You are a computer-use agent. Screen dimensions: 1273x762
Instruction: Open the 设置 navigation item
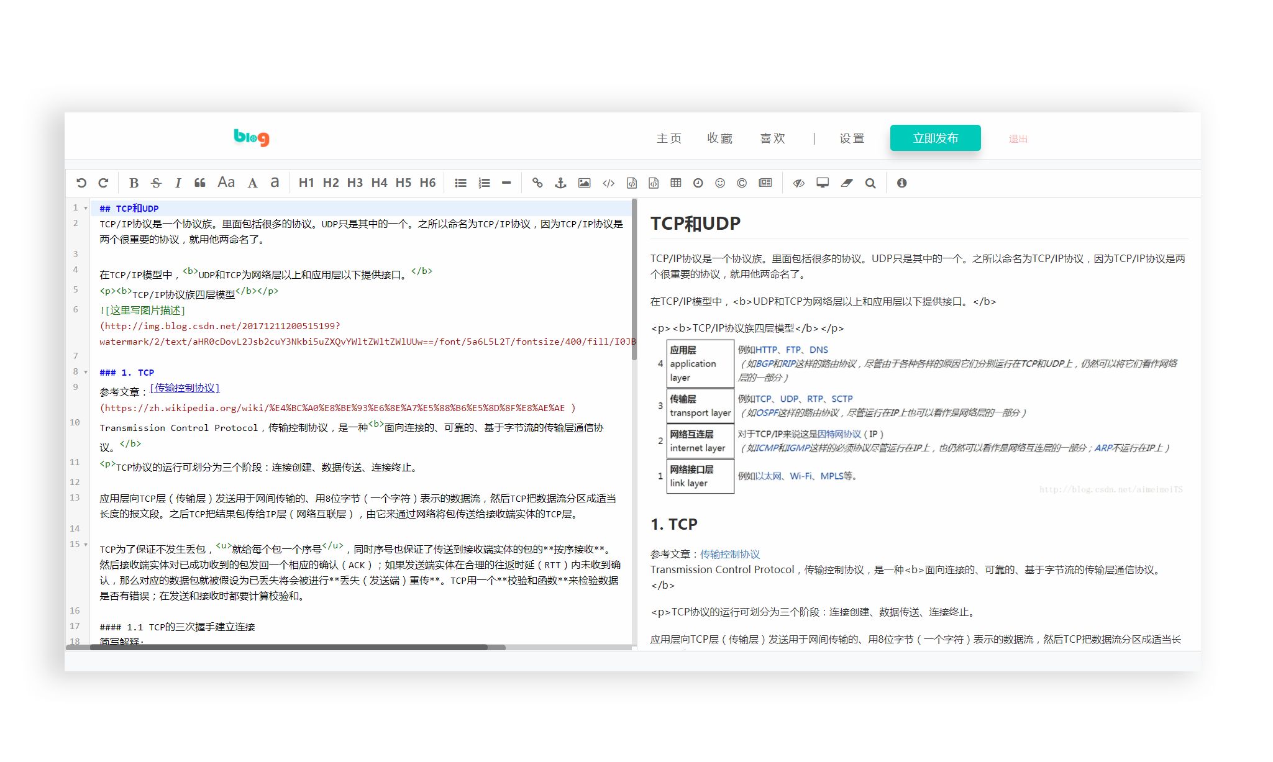click(x=852, y=138)
